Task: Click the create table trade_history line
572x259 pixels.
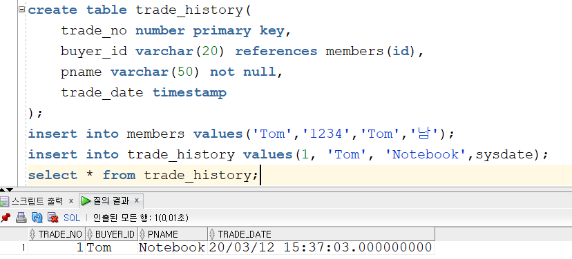Action: (140, 10)
